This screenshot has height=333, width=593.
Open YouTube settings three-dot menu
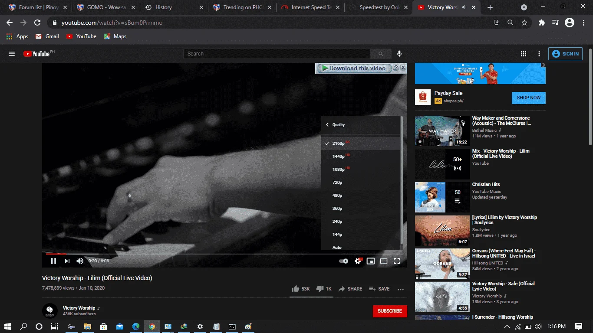[x=539, y=54]
